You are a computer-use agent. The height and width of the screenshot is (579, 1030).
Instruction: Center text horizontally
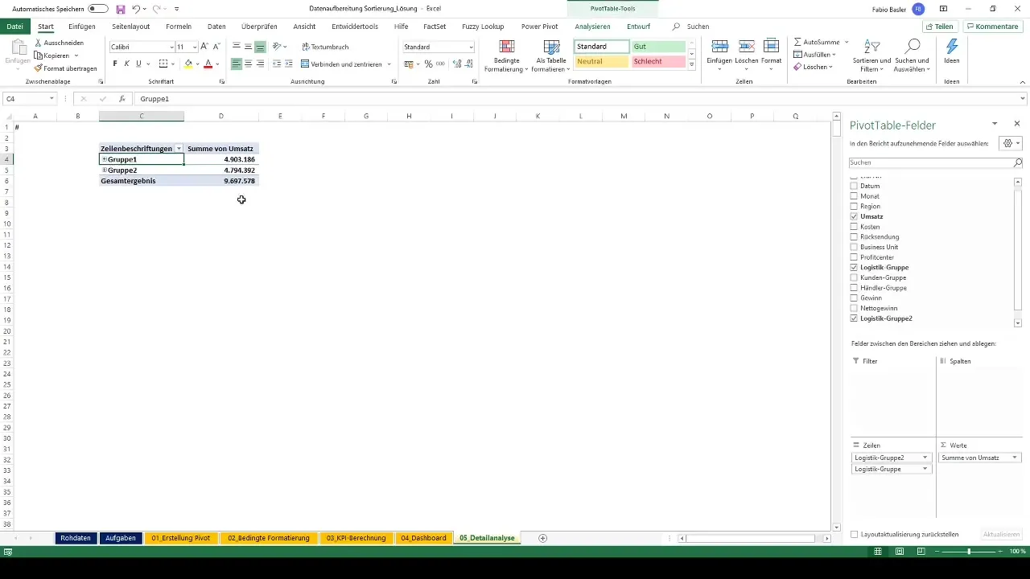coord(248,64)
